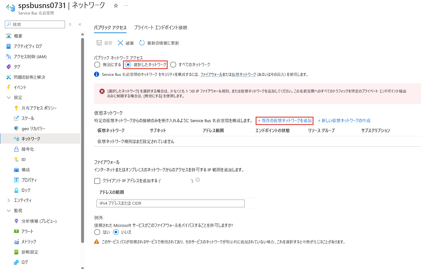422x269 pixels.
Task: Select the 選択したネットワーク radio button
Action: [x=128, y=65]
